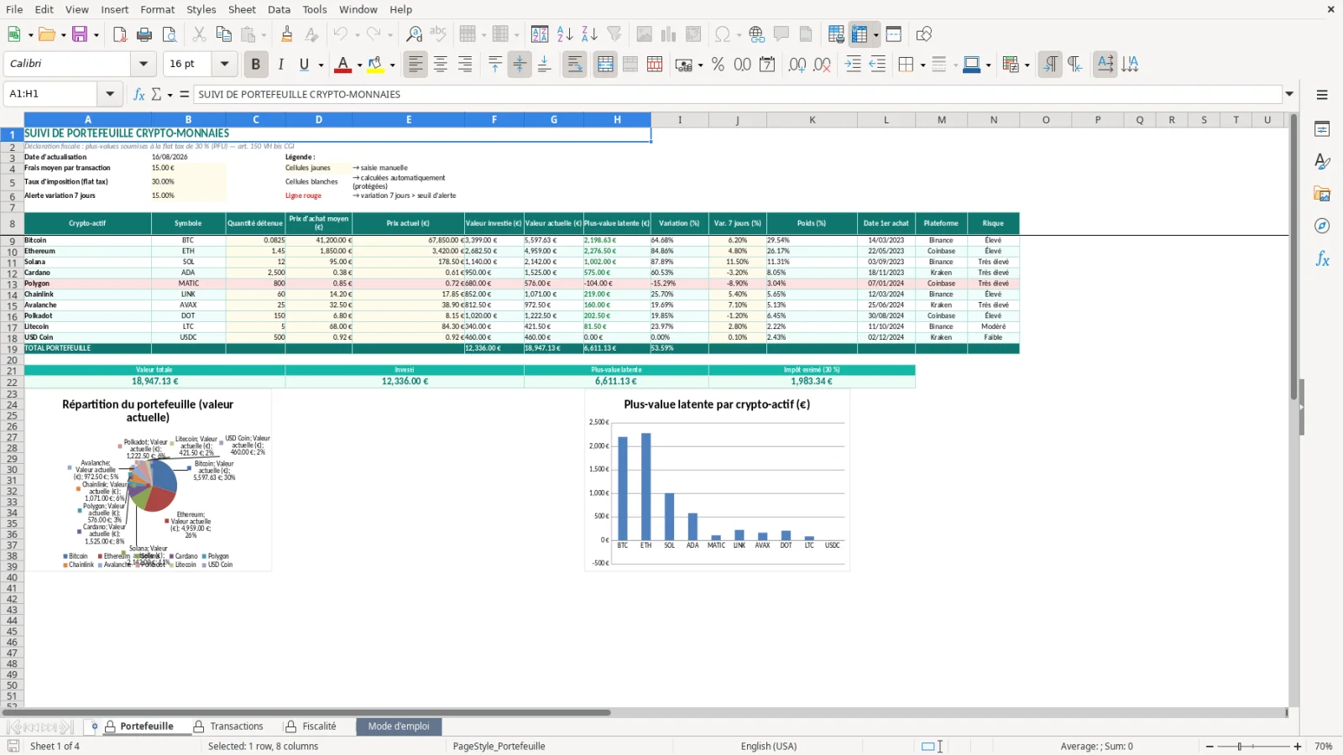Insert image icon
Viewport: 1343px width, 755px height.
[x=644, y=34]
